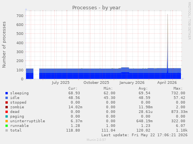193x144 pixels.
Task: Click the runnable max value 6.07
Action: (x=181, y=126)
